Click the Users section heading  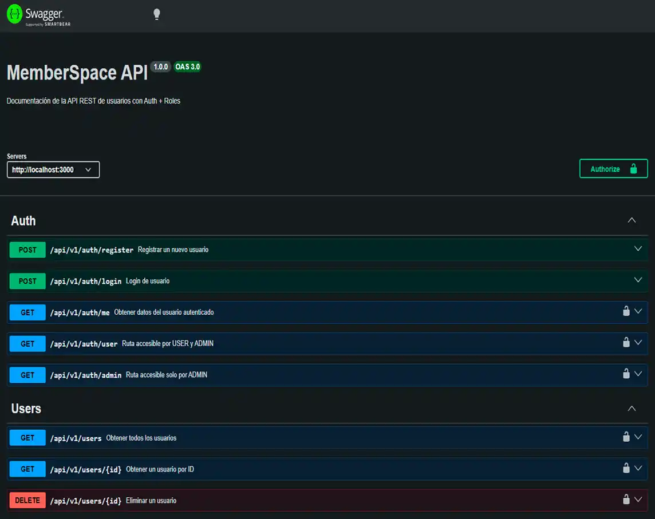click(x=26, y=409)
